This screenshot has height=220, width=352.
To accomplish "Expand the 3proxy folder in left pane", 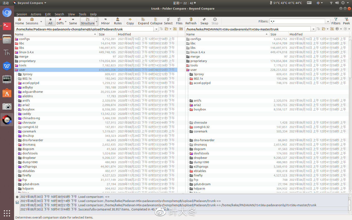I will click(20, 74).
